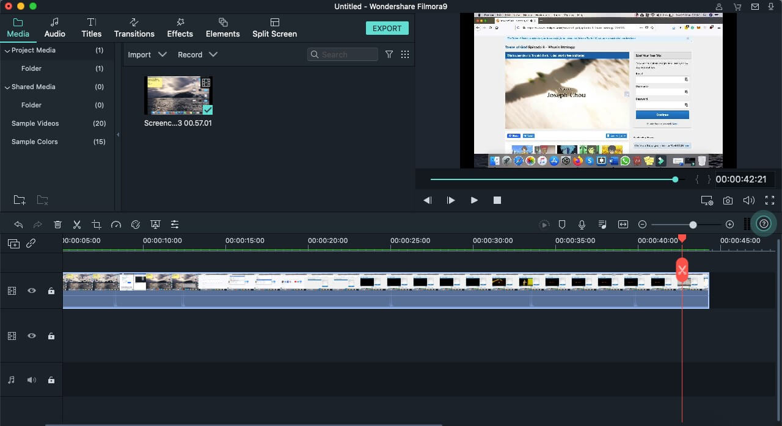Image resolution: width=782 pixels, height=426 pixels.
Task: Zoom out the timeline
Action: (x=642, y=225)
